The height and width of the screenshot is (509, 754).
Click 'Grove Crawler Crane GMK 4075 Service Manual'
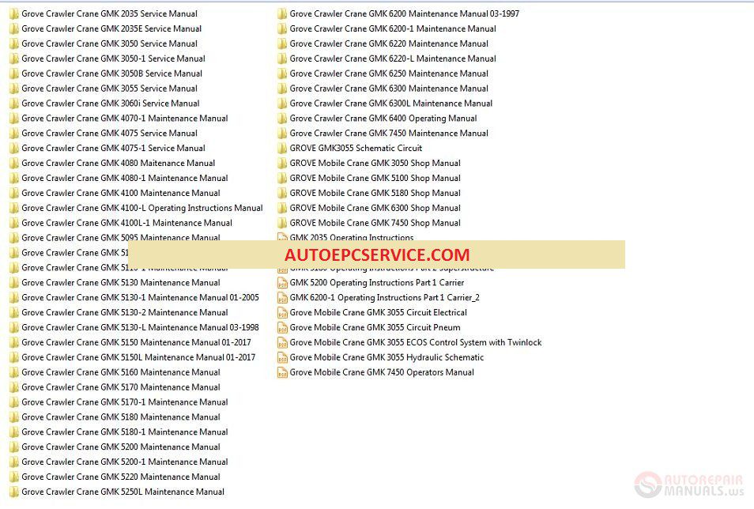[109, 134]
